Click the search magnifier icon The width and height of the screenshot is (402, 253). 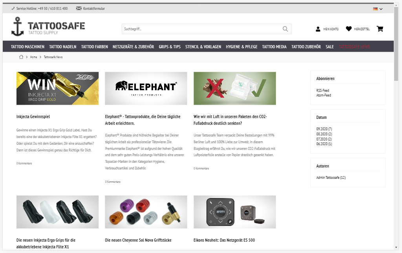click(x=285, y=29)
